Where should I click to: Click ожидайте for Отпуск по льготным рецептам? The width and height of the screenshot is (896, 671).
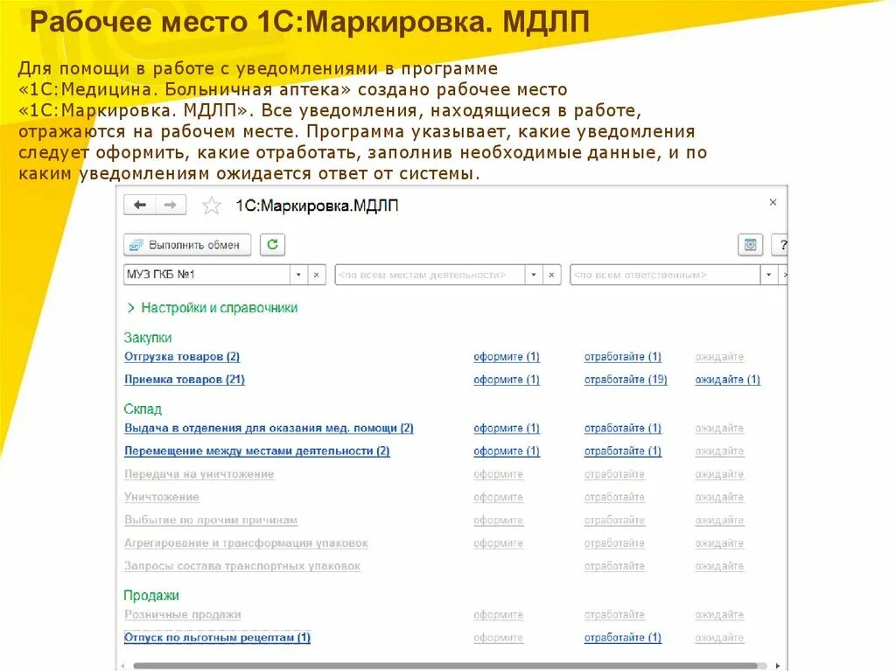tap(719, 637)
